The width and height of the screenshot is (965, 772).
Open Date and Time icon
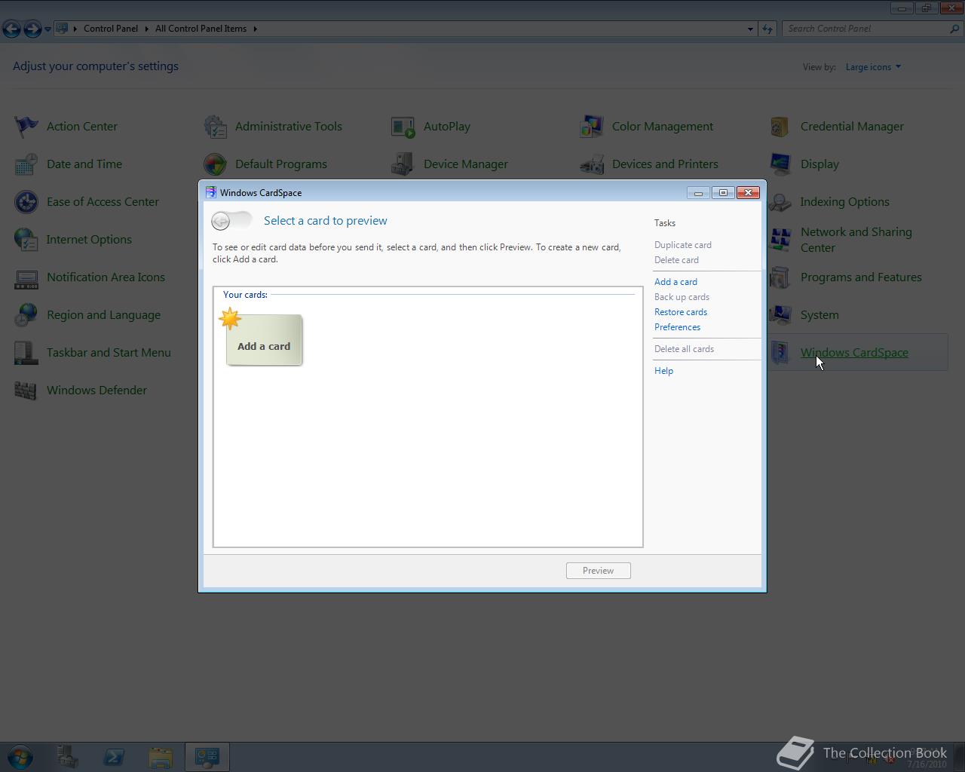[x=26, y=164]
